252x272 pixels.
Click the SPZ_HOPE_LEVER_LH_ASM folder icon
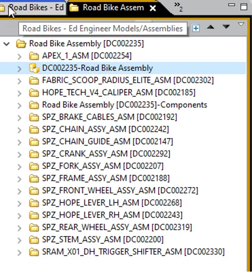[34, 203]
